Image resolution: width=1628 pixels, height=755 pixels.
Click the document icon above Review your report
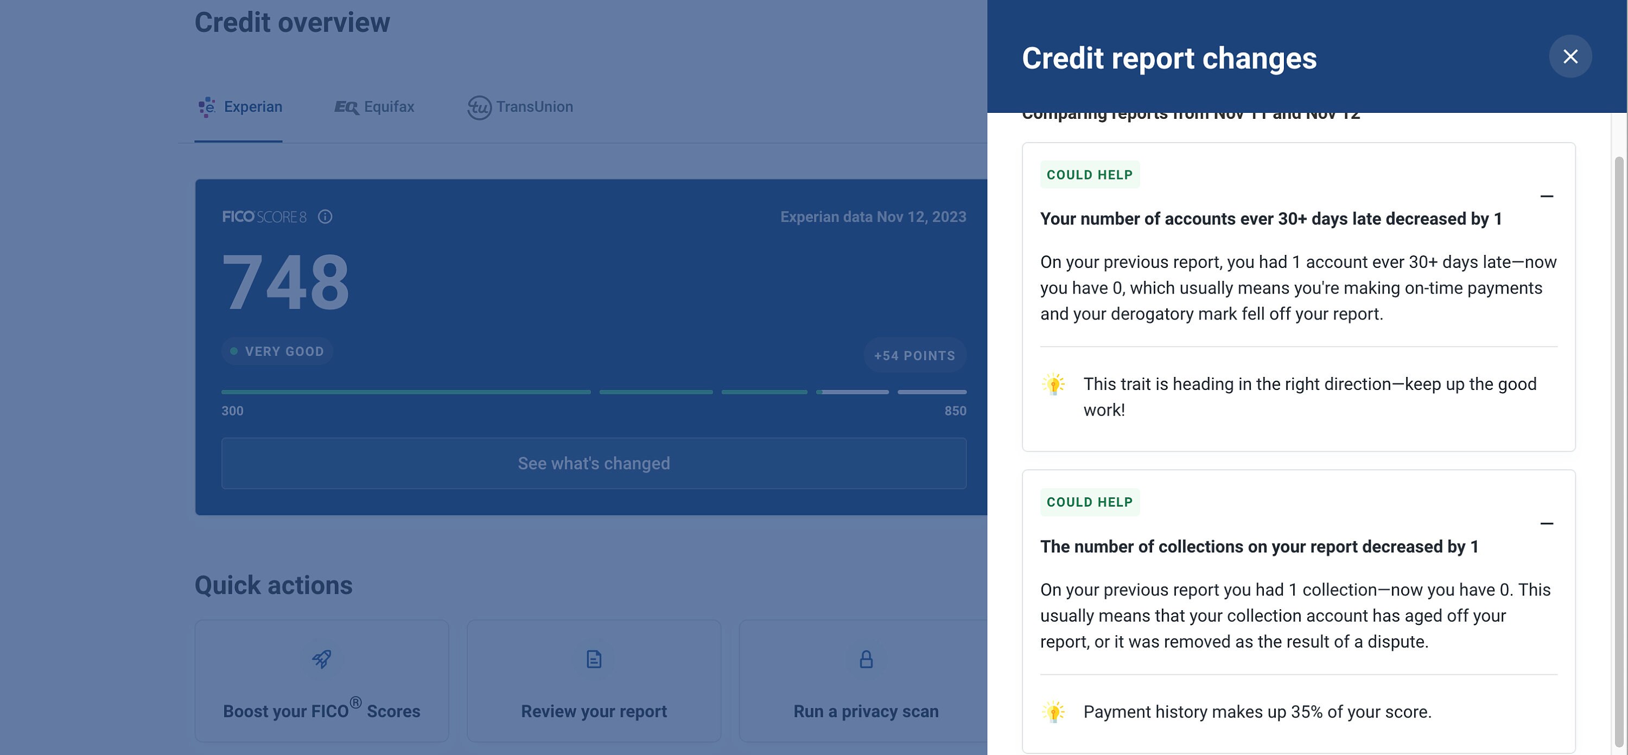pyautogui.click(x=594, y=658)
